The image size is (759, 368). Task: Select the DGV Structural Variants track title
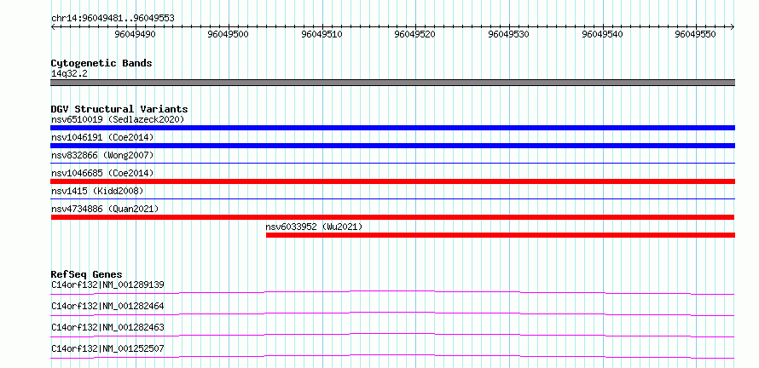119,109
